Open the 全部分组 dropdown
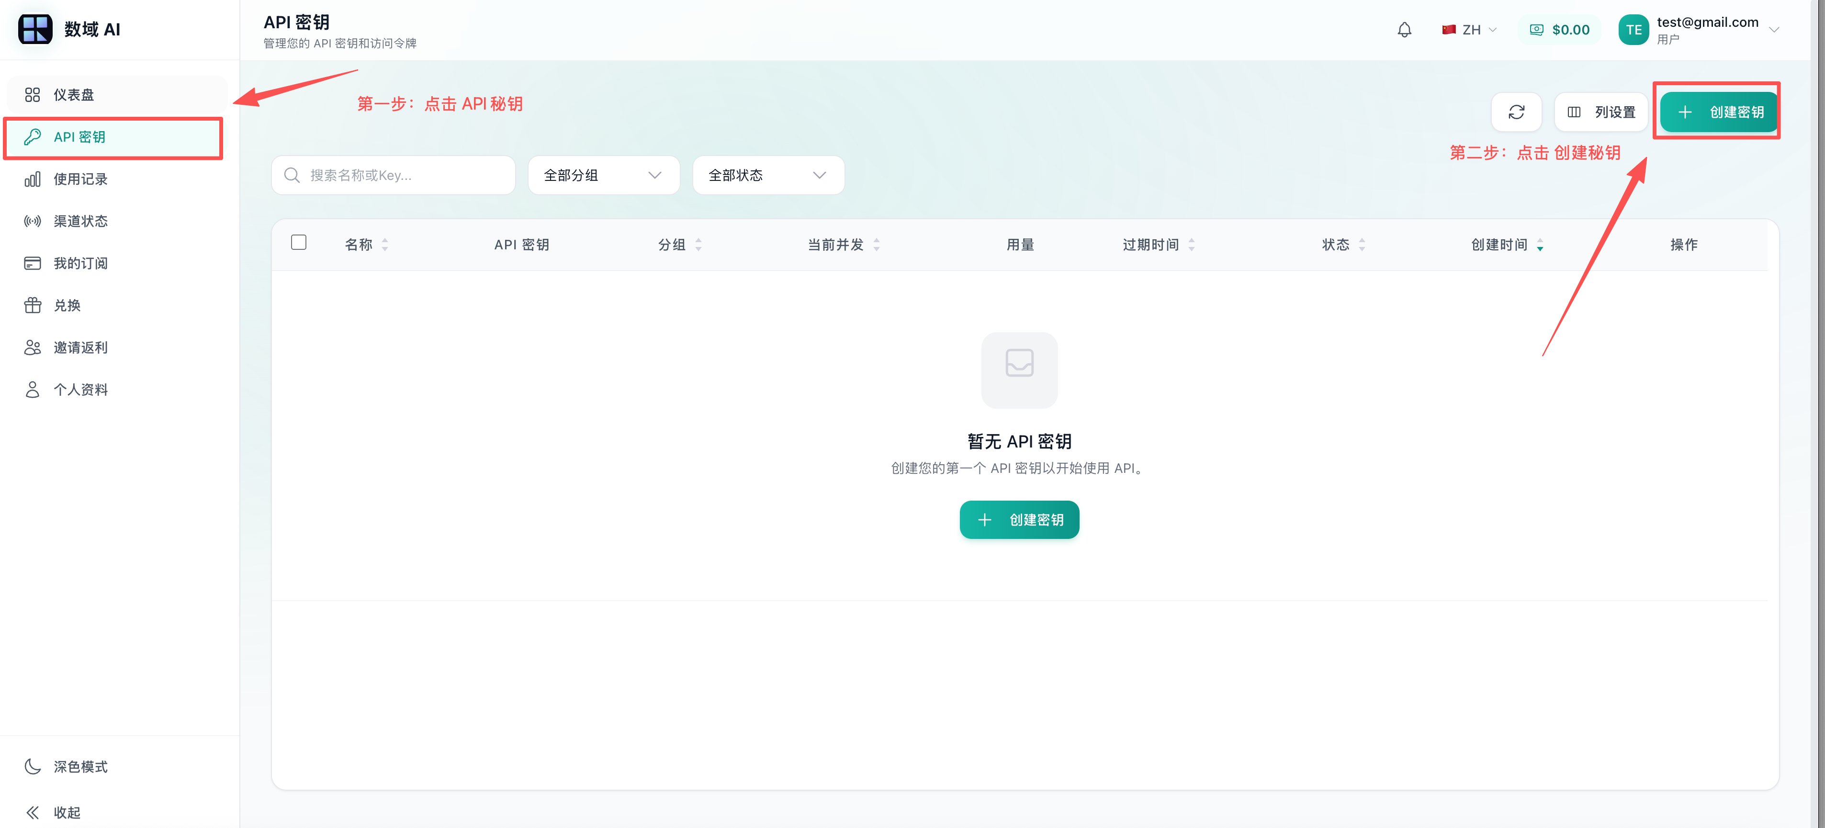This screenshot has height=828, width=1825. click(604, 175)
